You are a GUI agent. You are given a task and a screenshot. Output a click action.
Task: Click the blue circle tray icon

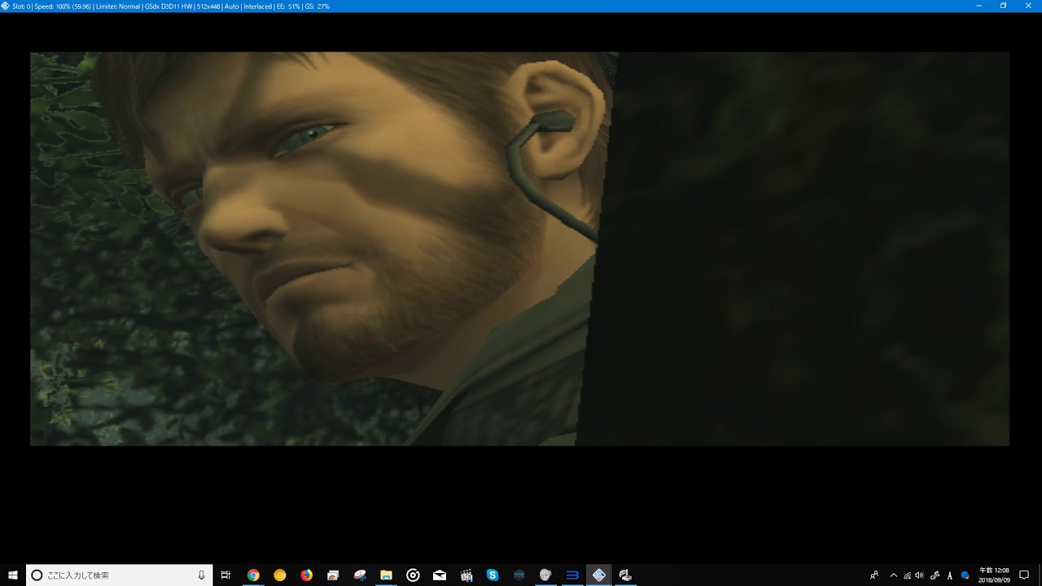point(965,575)
